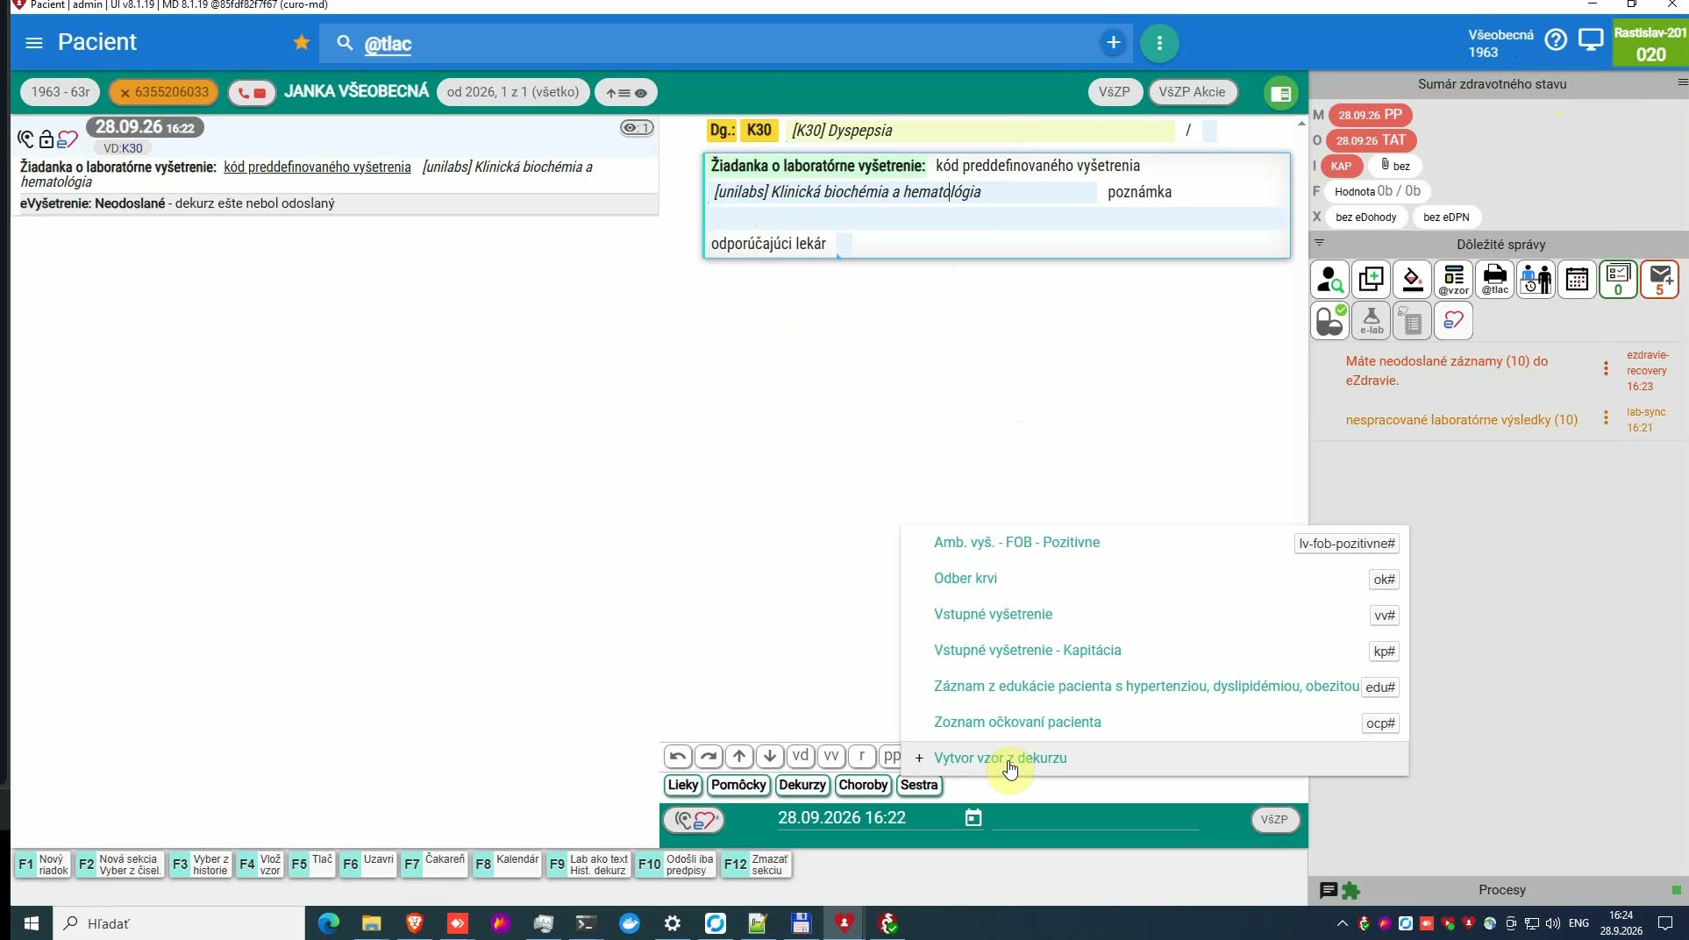Select Odber krvi template

[1154, 579]
